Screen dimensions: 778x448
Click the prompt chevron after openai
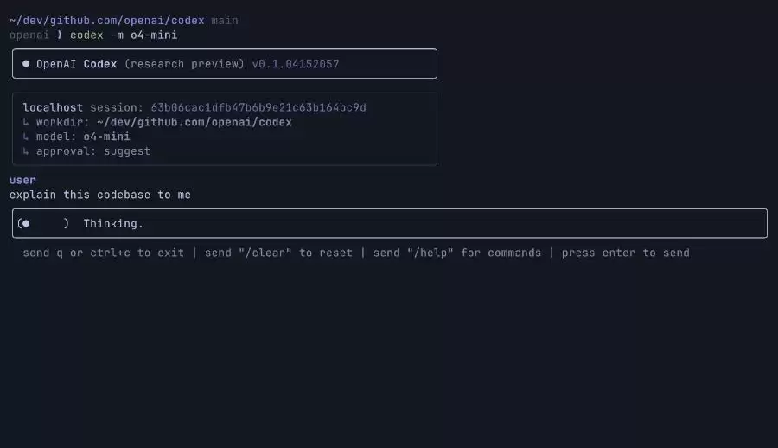[x=60, y=35]
